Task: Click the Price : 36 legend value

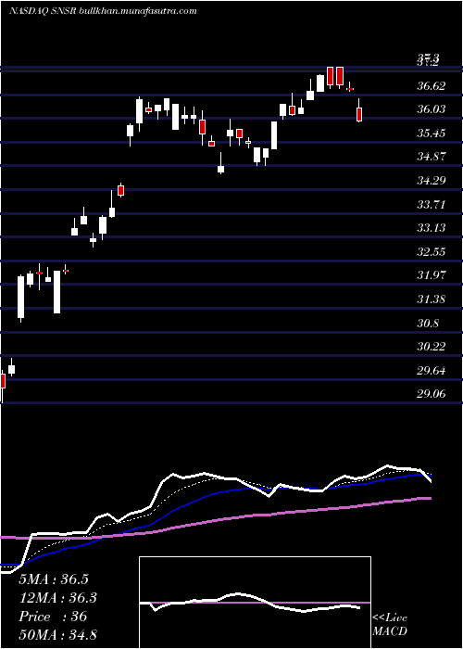Action: (53, 617)
